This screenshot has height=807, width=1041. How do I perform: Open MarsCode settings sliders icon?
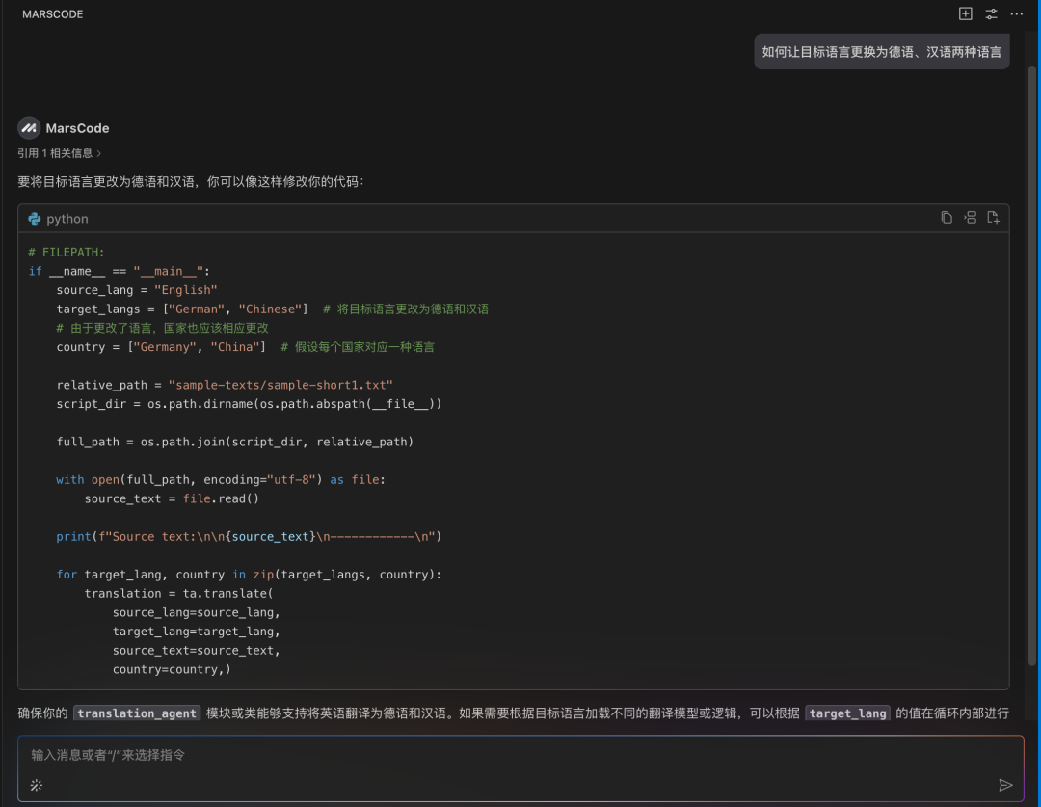pos(991,13)
